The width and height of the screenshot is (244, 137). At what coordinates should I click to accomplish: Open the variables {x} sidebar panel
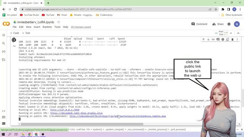point(3,51)
